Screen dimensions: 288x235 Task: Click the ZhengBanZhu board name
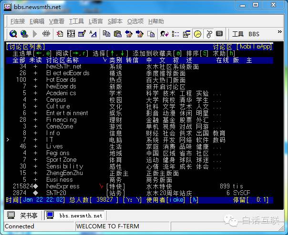point(64,173)
